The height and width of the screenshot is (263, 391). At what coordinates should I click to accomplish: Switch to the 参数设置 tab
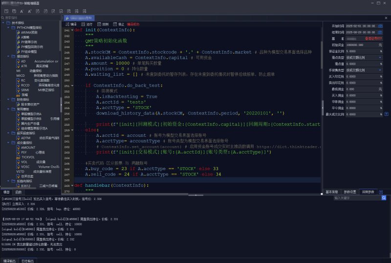click(350, 192)
